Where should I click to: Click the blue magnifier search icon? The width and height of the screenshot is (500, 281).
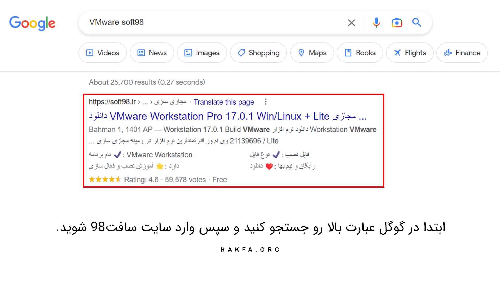417,22
